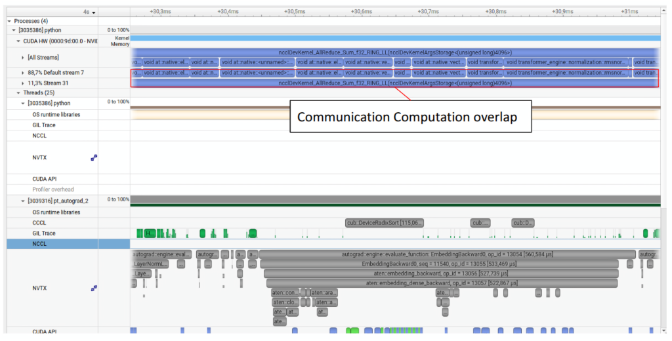Expand the [All Streams] row

[x=24, y=57]
